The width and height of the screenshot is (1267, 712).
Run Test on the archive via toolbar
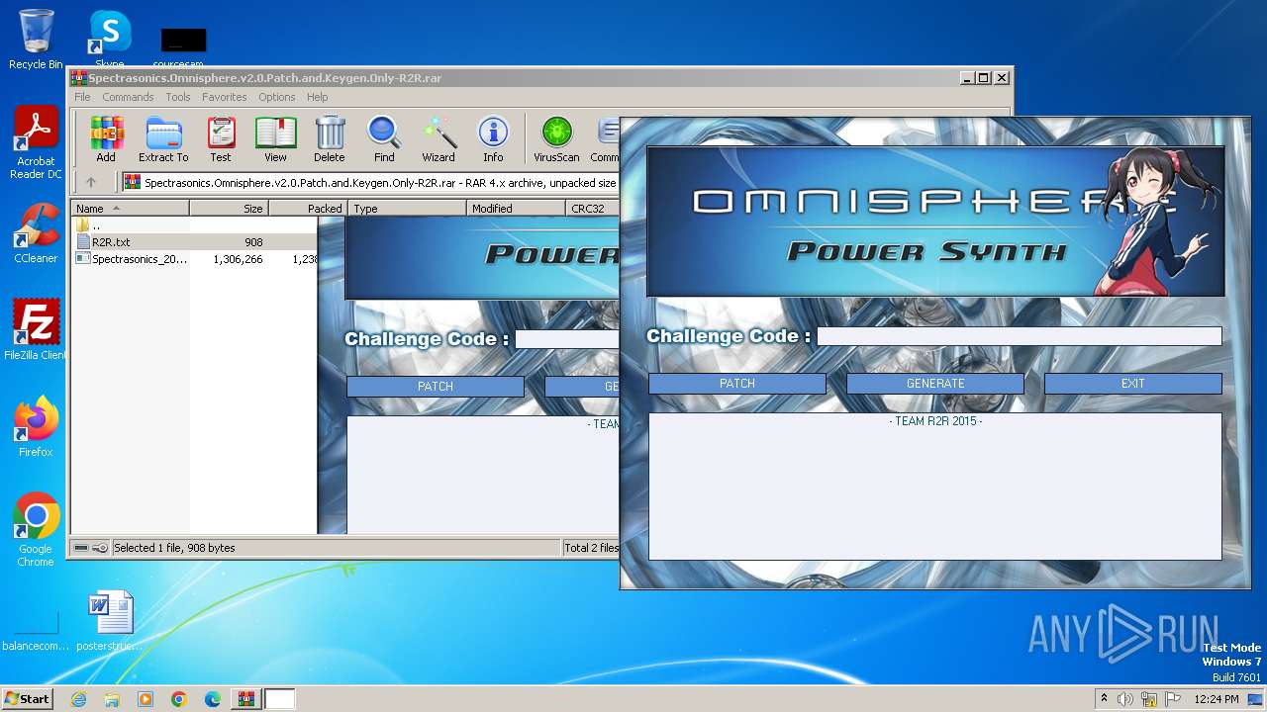point(221,138)
